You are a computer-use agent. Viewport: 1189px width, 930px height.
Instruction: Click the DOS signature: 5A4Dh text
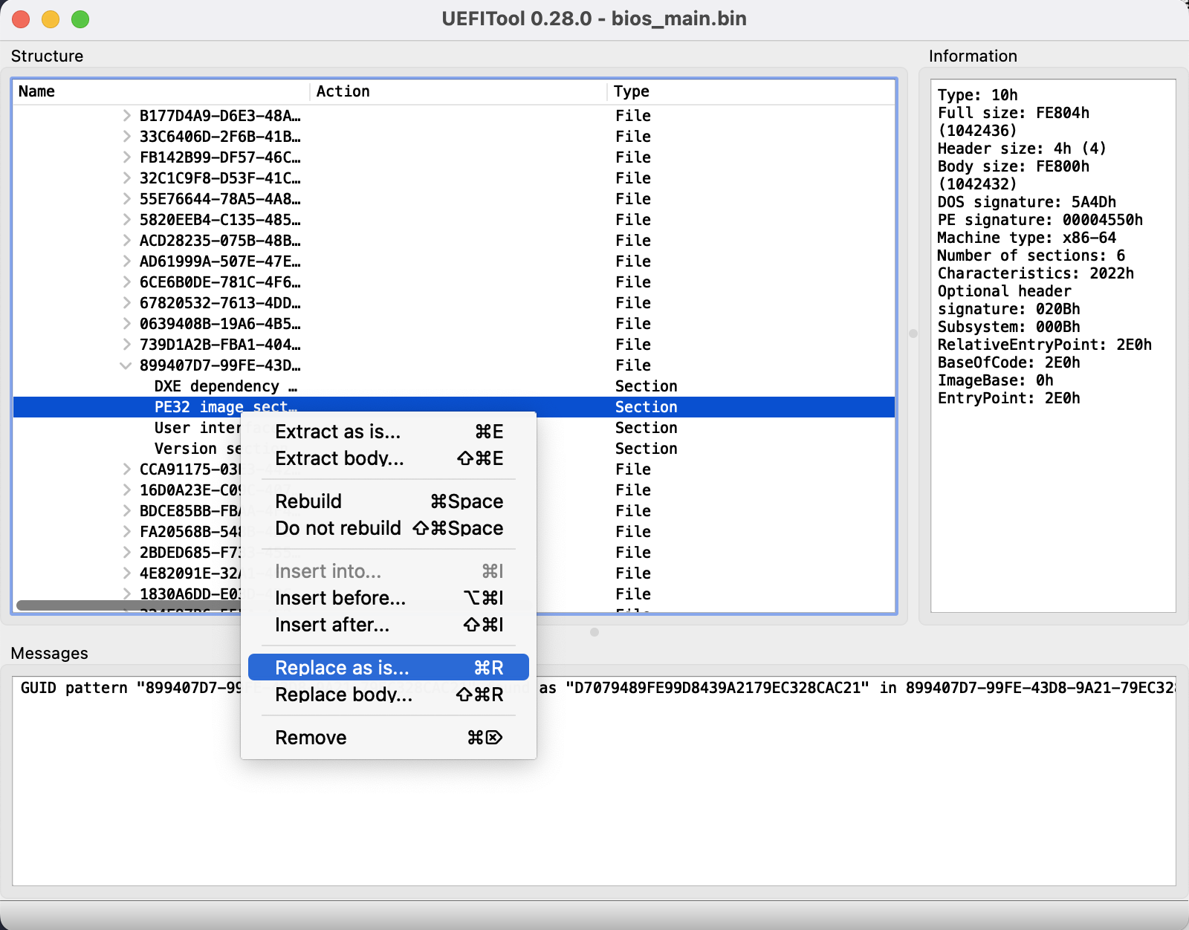(x=1026, y=202)
